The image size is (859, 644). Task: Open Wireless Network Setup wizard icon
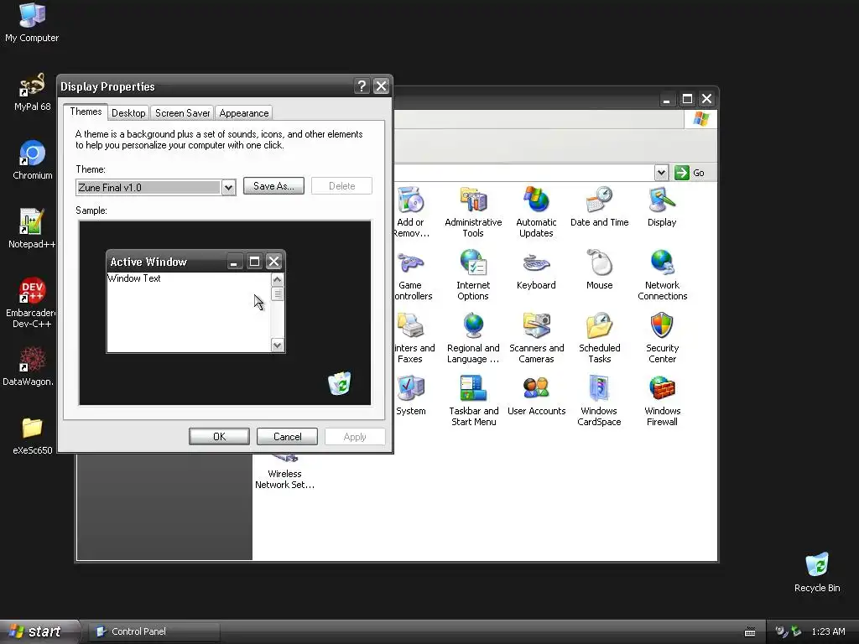coord(284,471)
